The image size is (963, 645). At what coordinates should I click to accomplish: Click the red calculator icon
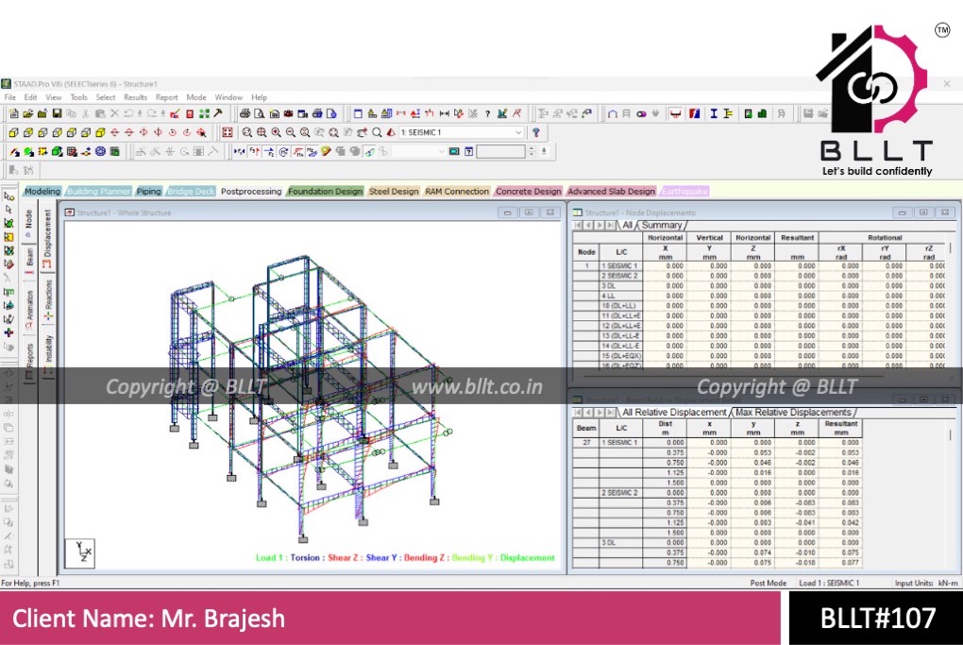point(190,113)
